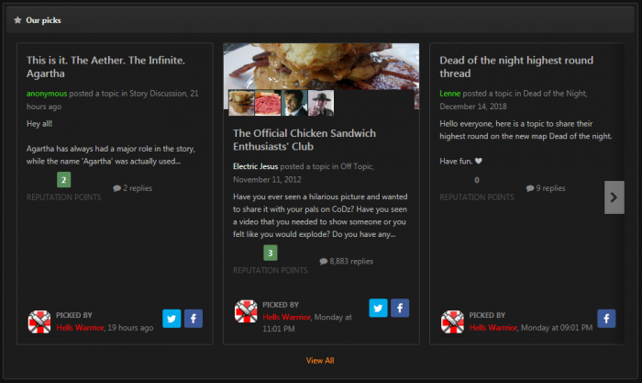
Task: Open the Agartha topic title
Action: 105,67
